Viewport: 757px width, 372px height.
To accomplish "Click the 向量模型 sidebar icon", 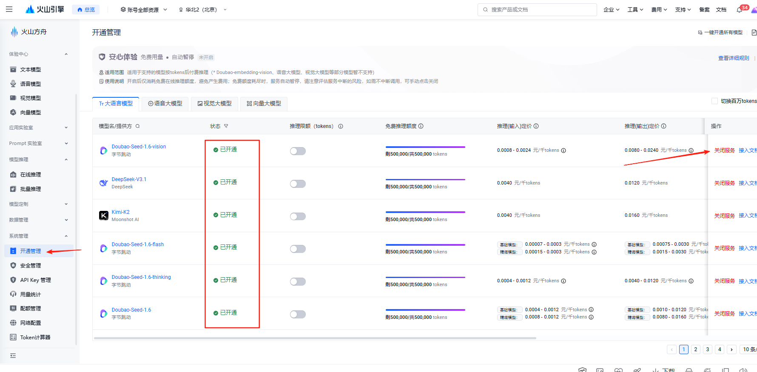I will point(13,112).
